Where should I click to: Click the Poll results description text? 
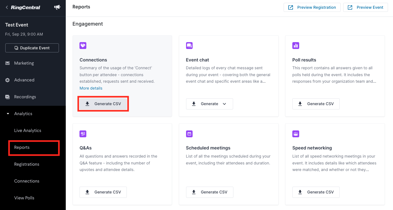(334, 75)
